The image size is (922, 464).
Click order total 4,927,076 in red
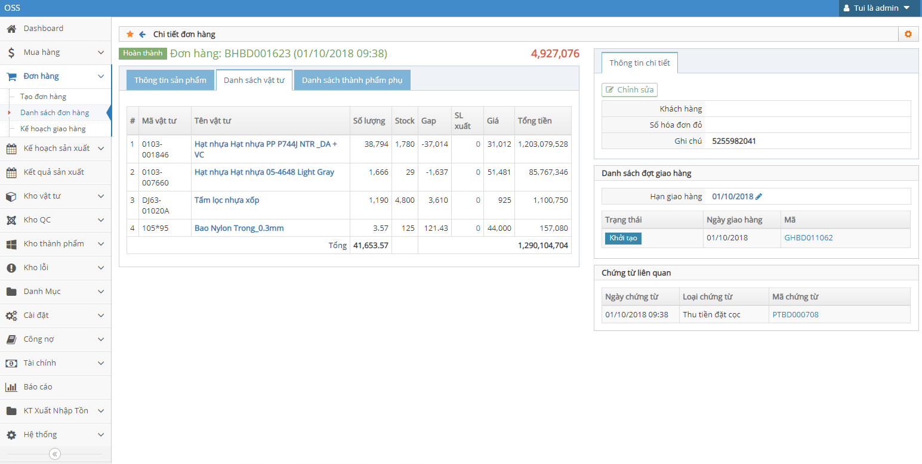tap(555, 54)
